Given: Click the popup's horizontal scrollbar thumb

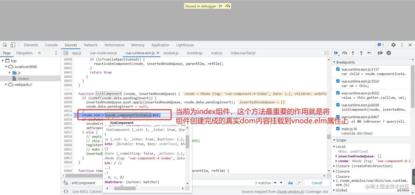Looking at the screenshot, I should coord(125,188).
